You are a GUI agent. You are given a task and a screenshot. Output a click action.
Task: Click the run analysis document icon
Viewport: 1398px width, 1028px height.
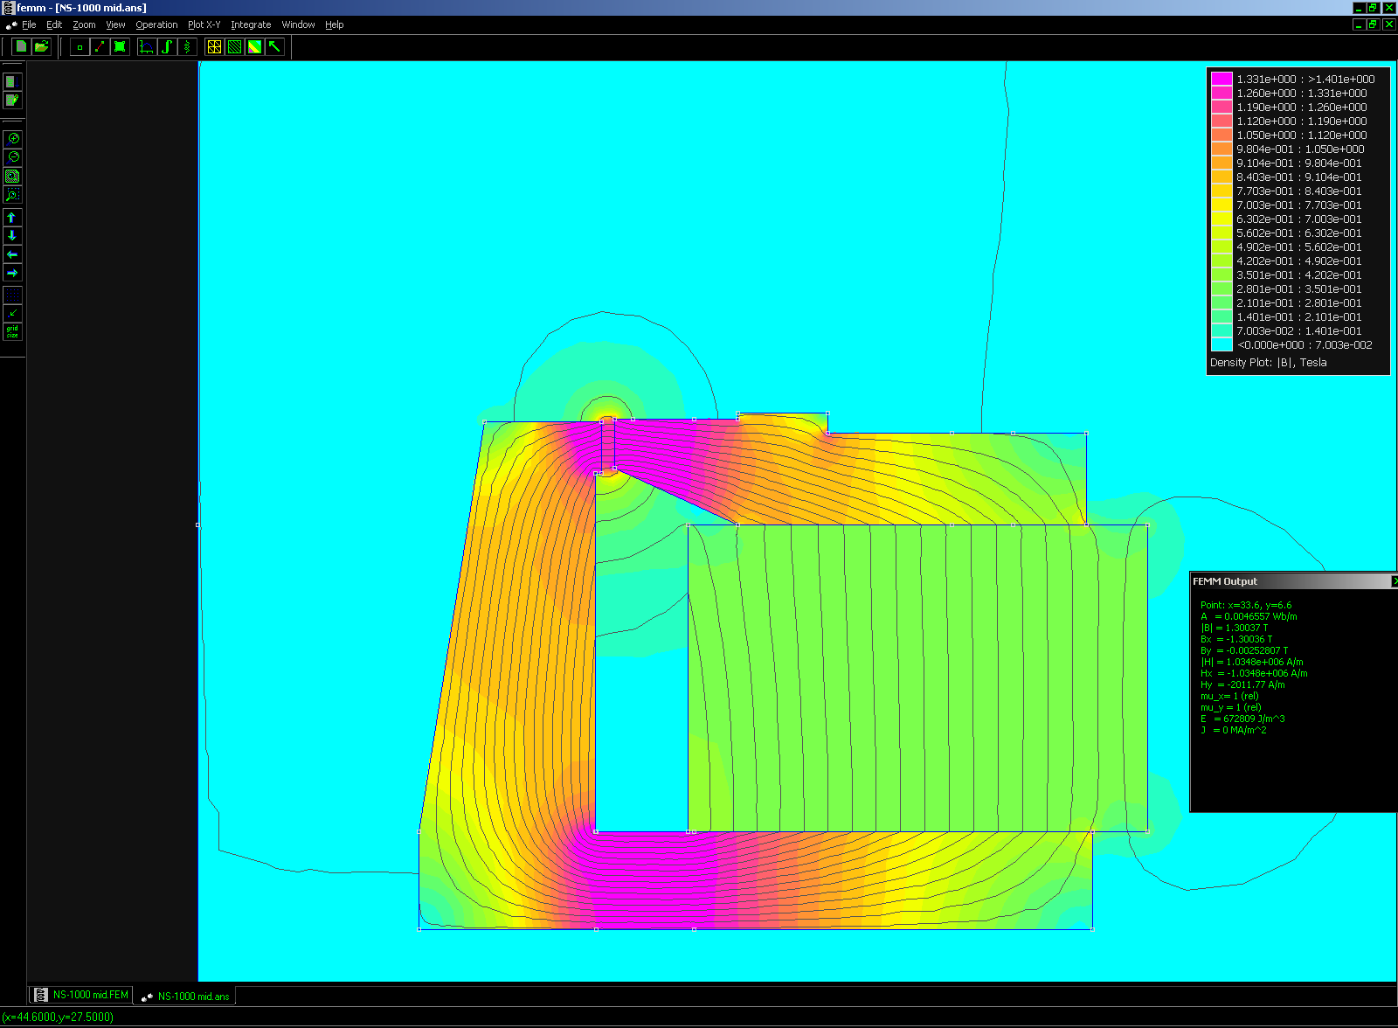(12, 81)
